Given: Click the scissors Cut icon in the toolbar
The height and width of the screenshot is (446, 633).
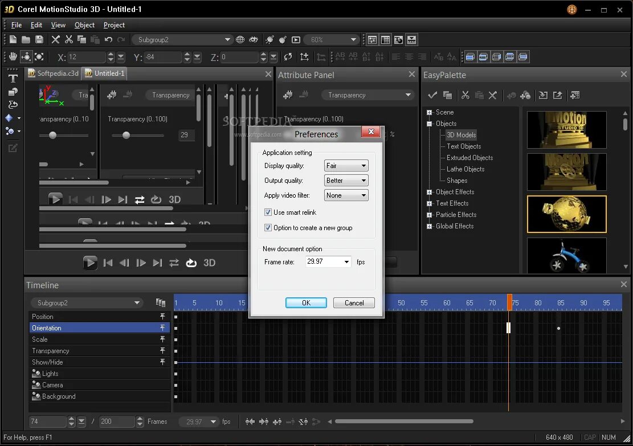Looking at the screenshot, I should (68, 39).
